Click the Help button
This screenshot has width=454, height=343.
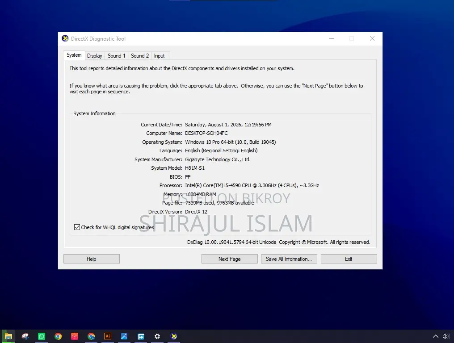pyautogui.click(x=92, y=259)
